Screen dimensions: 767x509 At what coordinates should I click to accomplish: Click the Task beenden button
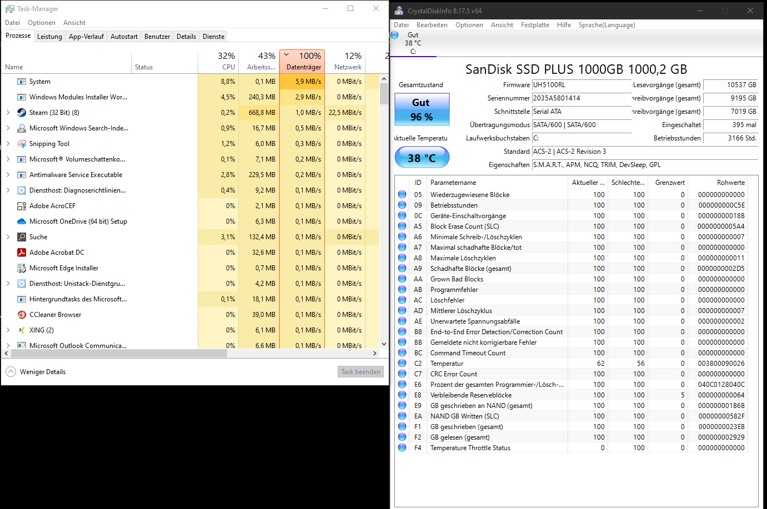360,372
